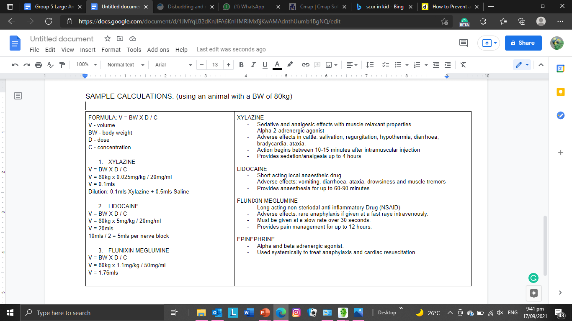Open the Google account profile picture
Viewport: 572px width, 321px height.
[x=557, y=43]
